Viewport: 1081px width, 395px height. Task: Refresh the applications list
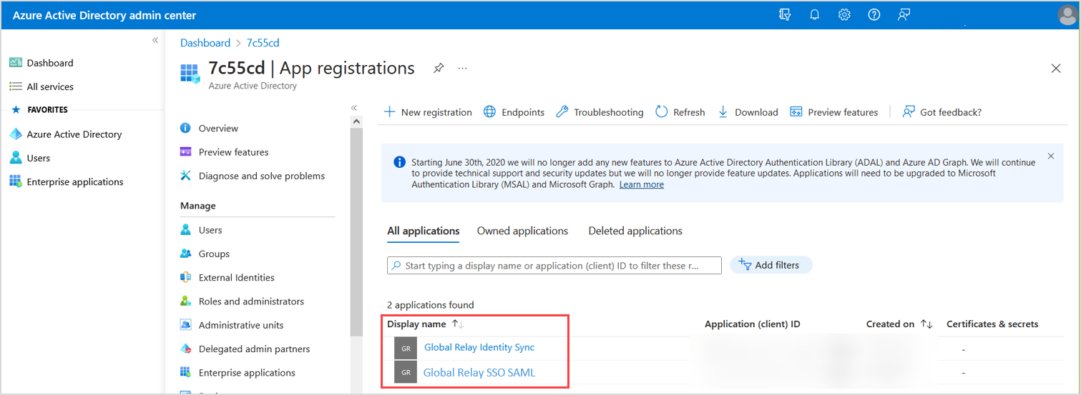680,112
